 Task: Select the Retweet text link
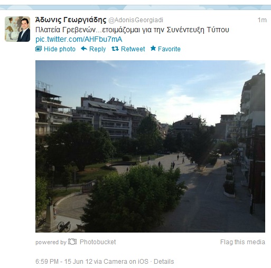(133, 49)
